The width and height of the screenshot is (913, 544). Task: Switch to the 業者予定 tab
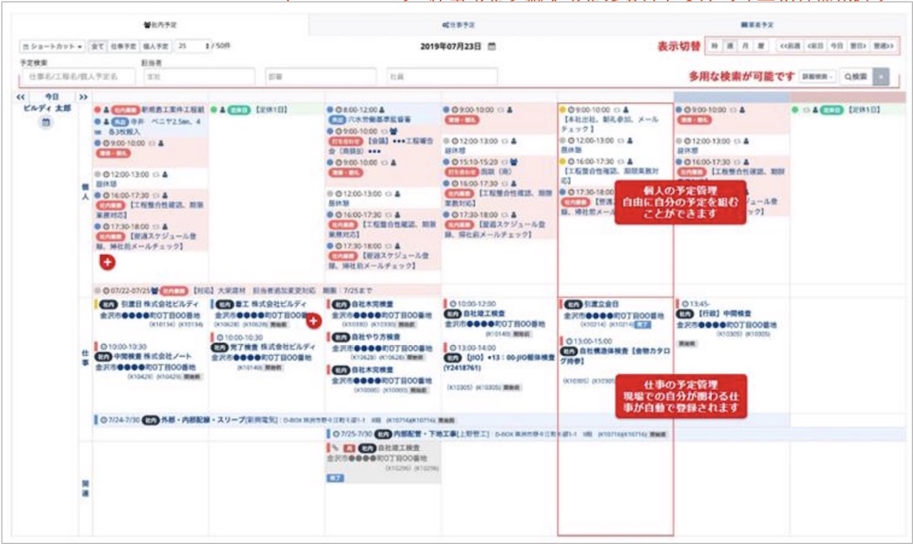click(756, 25)
